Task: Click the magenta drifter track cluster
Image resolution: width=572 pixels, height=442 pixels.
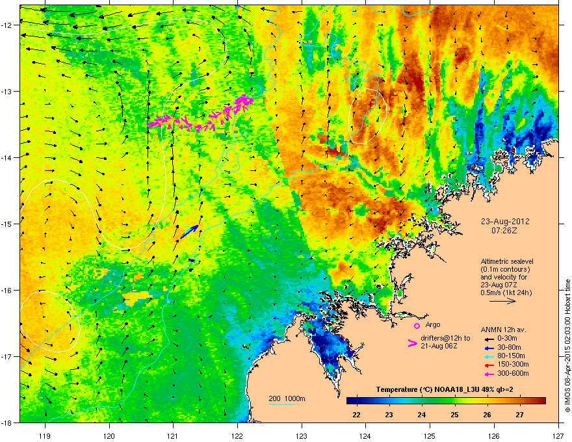Action: click(200, 114)
